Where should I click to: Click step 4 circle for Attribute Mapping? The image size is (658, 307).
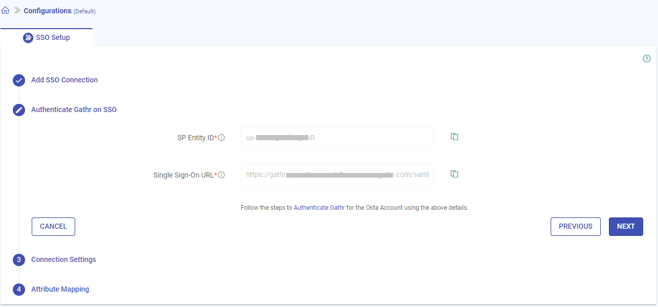tap(18, 289)
